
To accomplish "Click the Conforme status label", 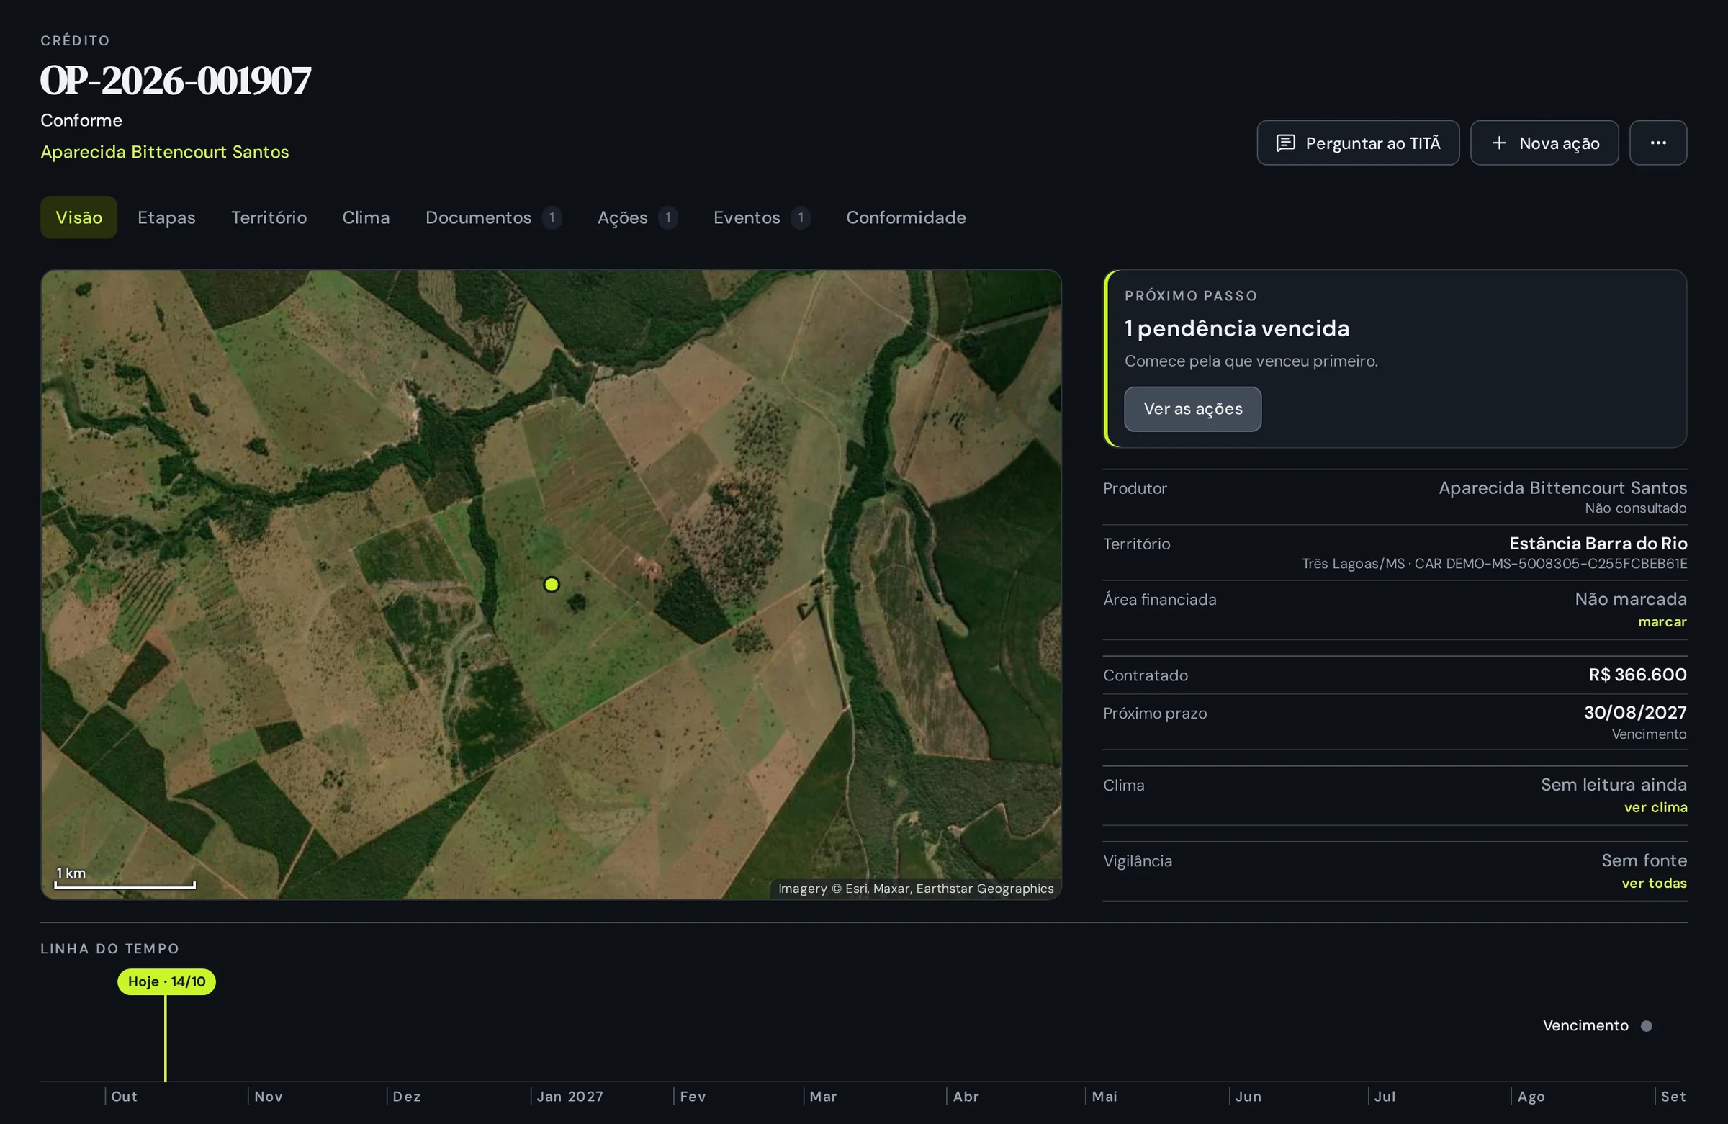I will [81, 120].
